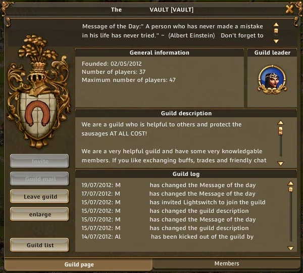Click the Lightswitch invitation log entry
303x273 pixels.
173,202
